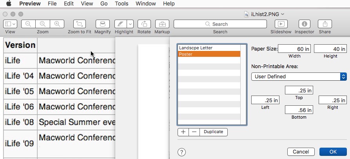This screenshot has height=159, width=350.
Task: Open the Inspector panel
Action: click(304, 24)
